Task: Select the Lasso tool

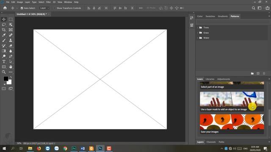Action: pyautogui.click(x=4, y=24)
